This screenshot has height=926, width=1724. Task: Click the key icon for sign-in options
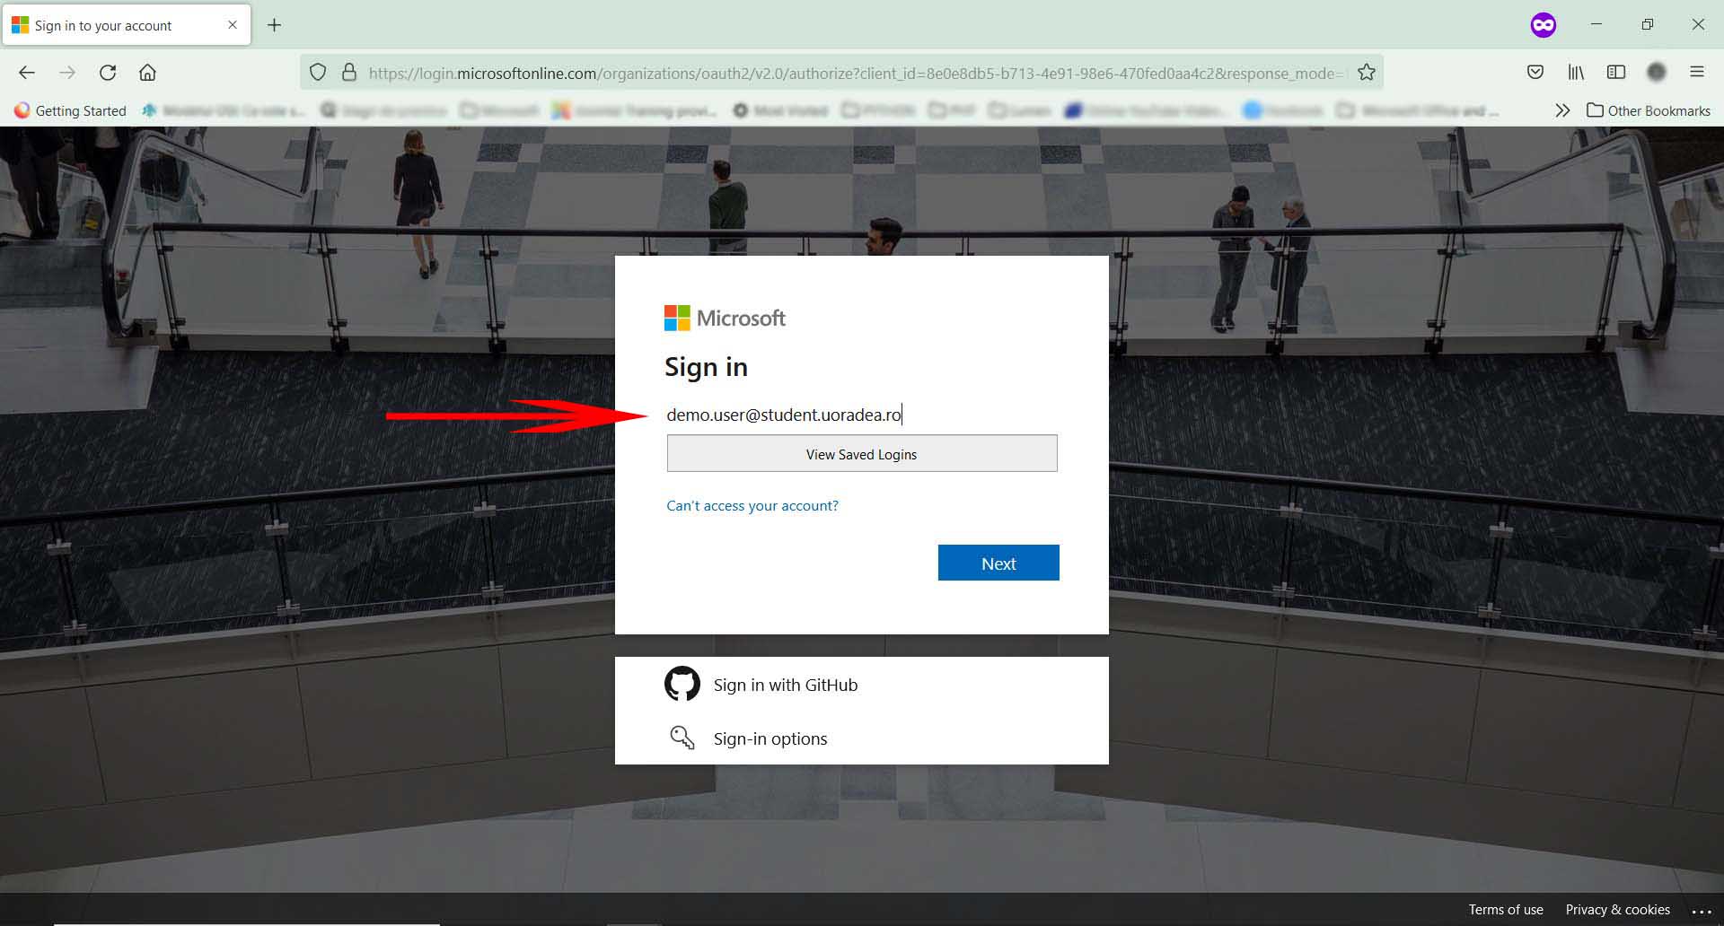pos(682,738)
